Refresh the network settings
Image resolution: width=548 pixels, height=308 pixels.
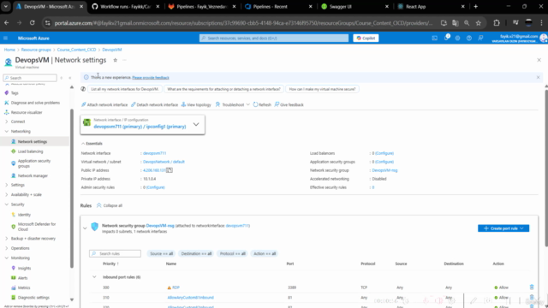[x=262, y=104]
